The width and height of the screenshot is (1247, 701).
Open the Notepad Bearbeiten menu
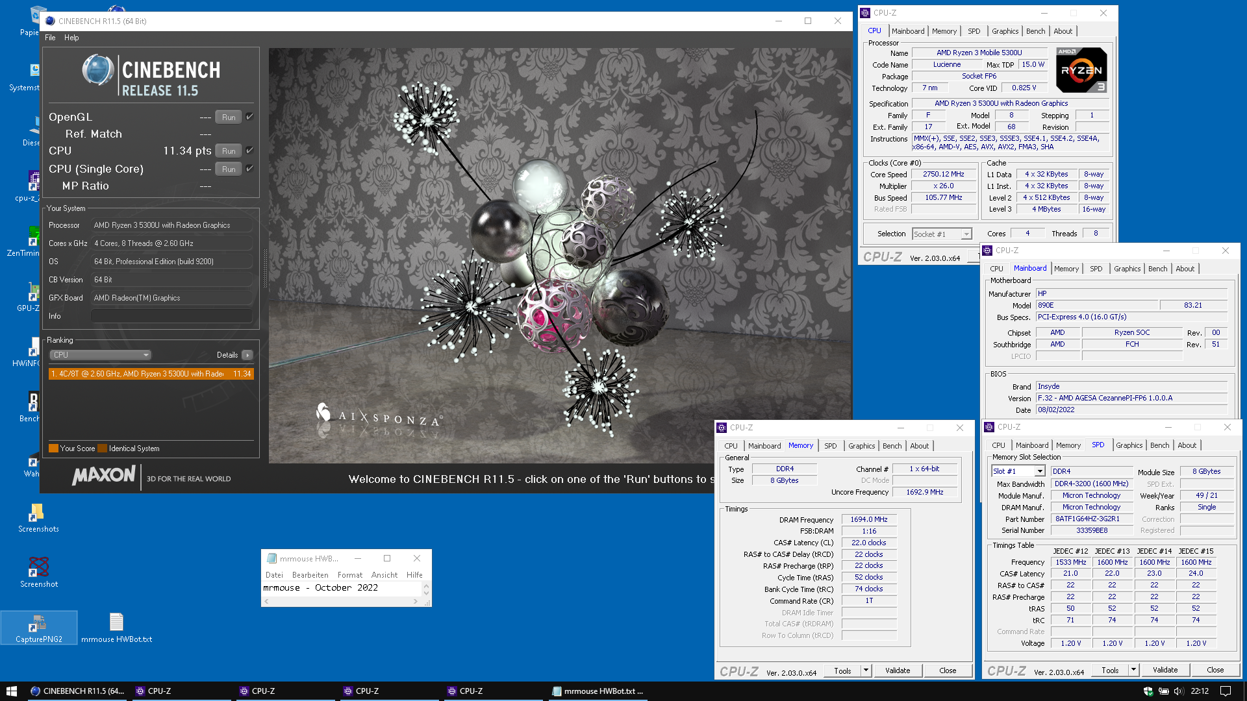point(310,575)
